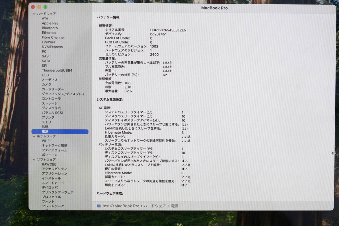Image resolution: width=339 pixels, height=226 pixels.
Task: Select ストレージ in the hardware list
Action: pos(50,103)
